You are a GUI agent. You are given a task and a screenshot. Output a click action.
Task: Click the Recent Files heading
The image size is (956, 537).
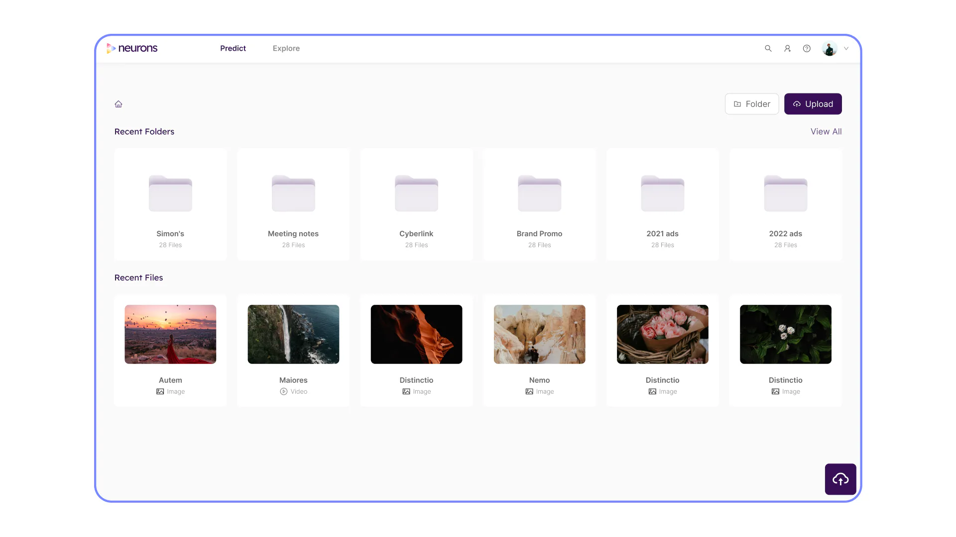tap(138, 277)
